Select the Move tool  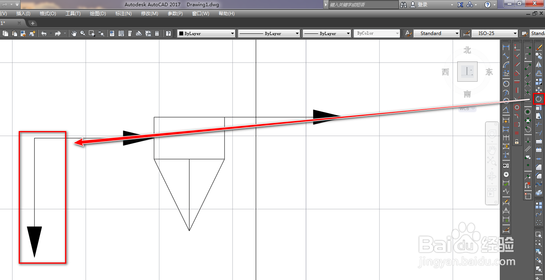(539, 90)
